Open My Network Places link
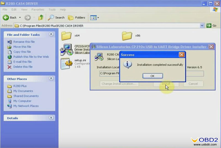Screen dimensions: 221x148 coord(26,106)
